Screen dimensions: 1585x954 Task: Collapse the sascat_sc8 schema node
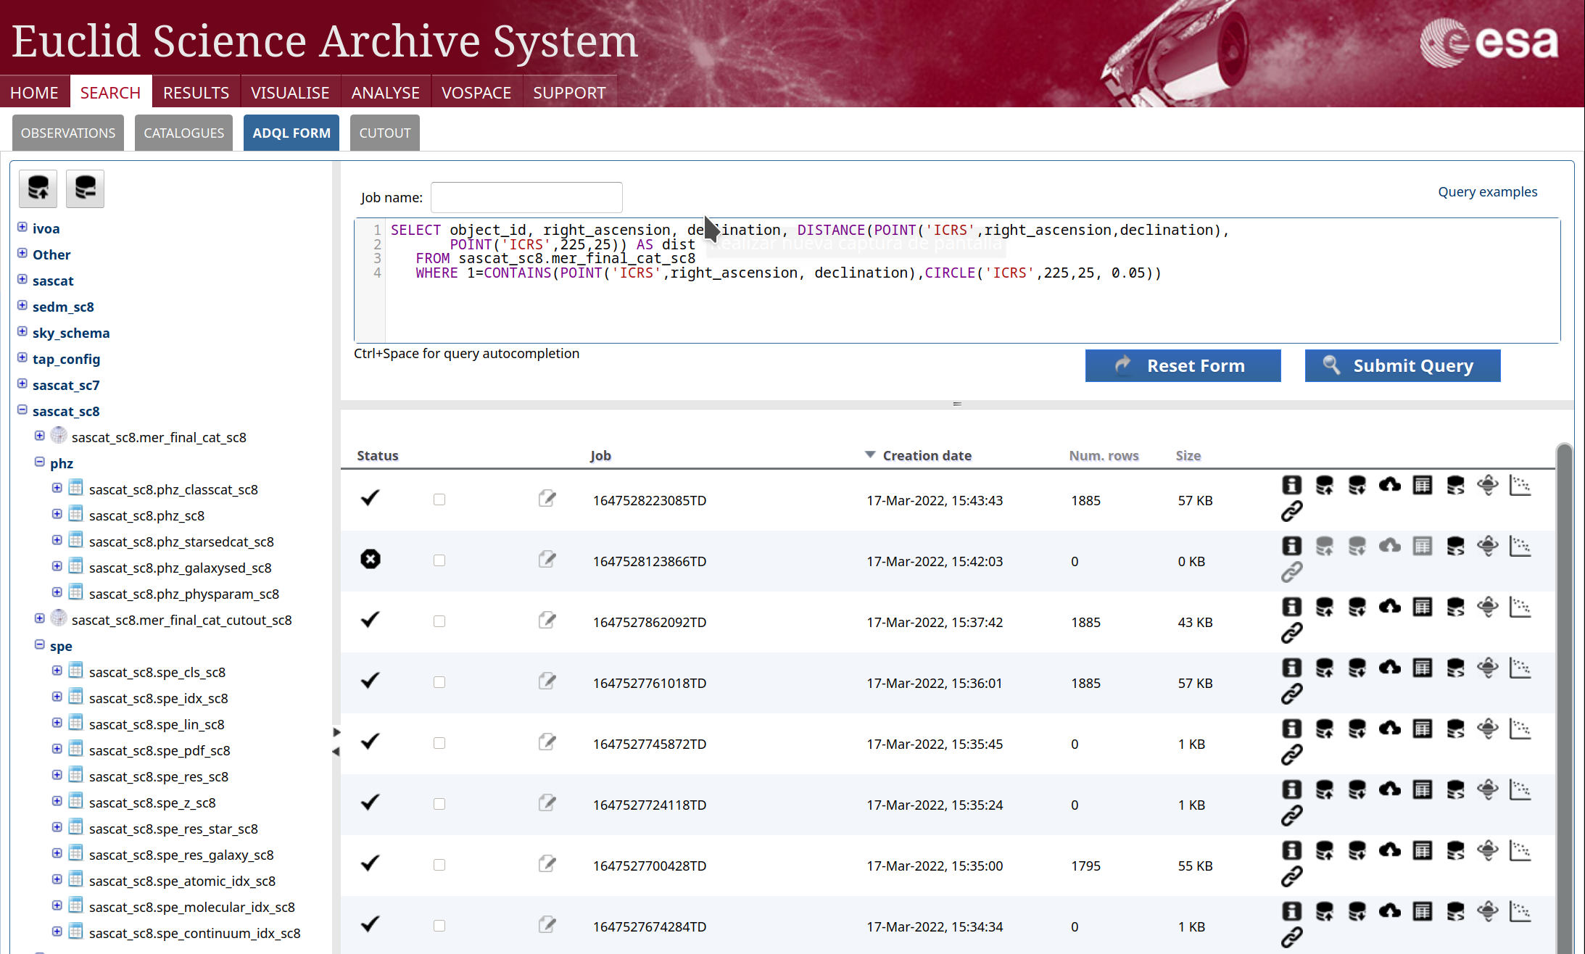click(x=22, y=410)
